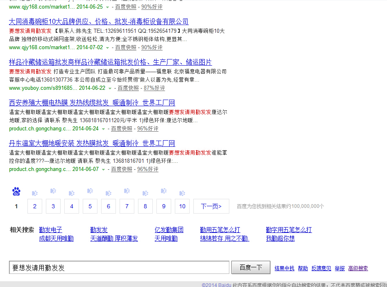Screen dimensions: 387x287
Task: Click 90%好评 on the 2014-07-02 result
Action: (x=152, y=48)
